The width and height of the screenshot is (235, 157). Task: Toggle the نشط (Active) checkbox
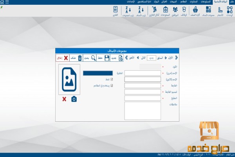(x=112, y=79)
